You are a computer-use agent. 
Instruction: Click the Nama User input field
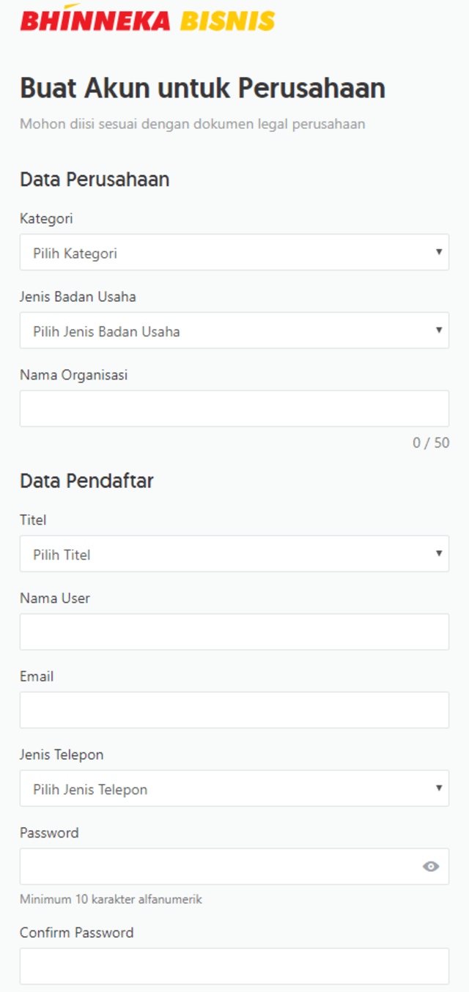[x=234, y=632]
